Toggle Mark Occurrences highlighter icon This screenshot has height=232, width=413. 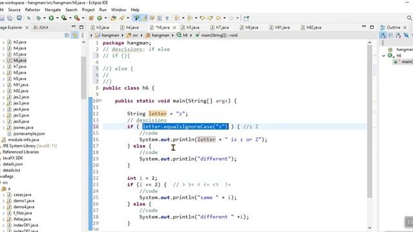[x=145, y=18]
